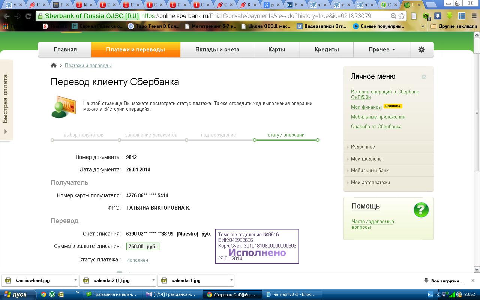Launch Chrome from the quick launch bar
Screen dimensions: 480x300
43,294
